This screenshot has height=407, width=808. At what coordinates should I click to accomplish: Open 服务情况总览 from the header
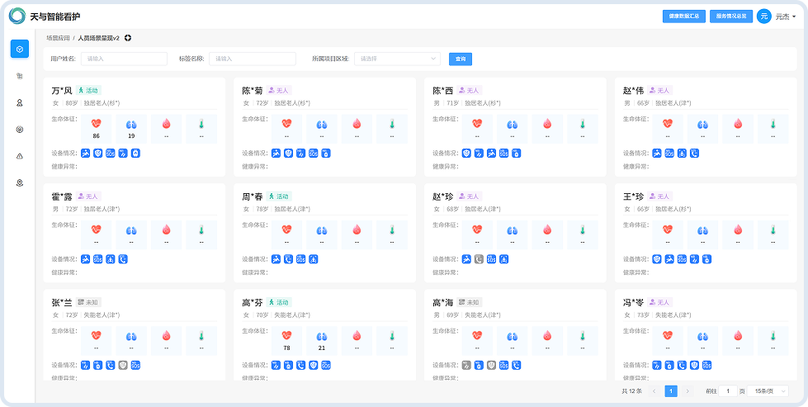(x=731, y=17)
